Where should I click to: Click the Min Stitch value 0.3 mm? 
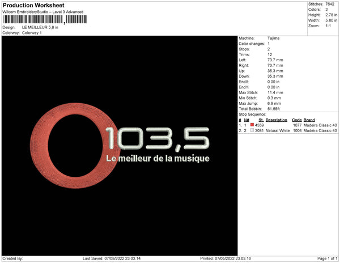pos(274,98)
